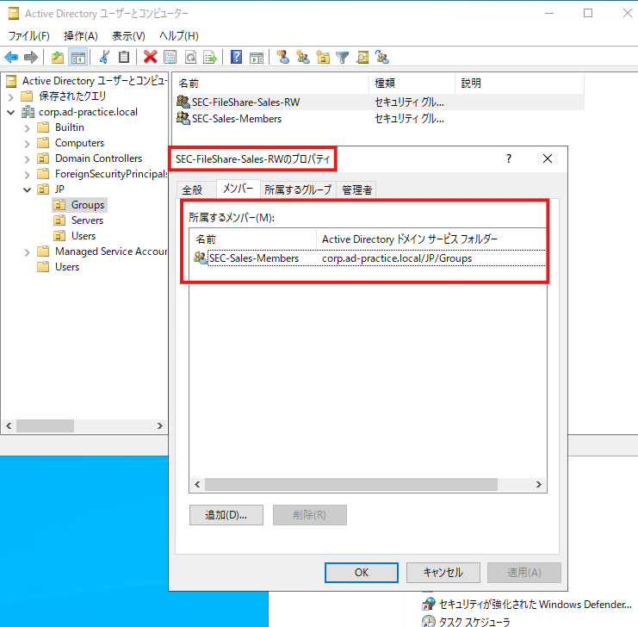Expand the Computers container
This screenshot has width=638, height=627.
[x=28, y=144]
